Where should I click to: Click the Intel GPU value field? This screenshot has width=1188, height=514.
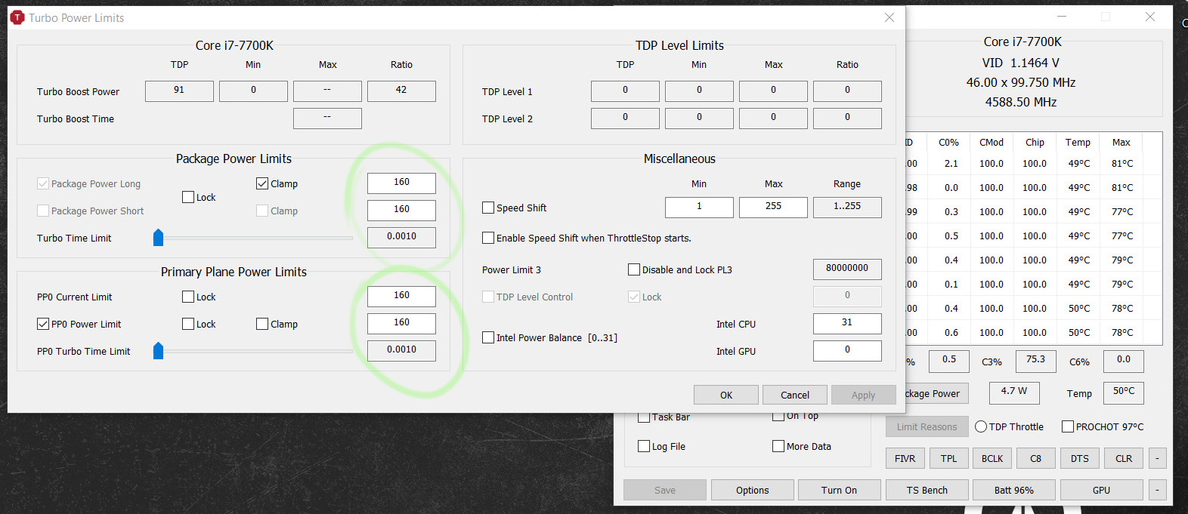(x=847, y=350)
